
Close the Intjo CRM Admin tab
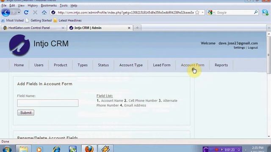click(129, 28)
